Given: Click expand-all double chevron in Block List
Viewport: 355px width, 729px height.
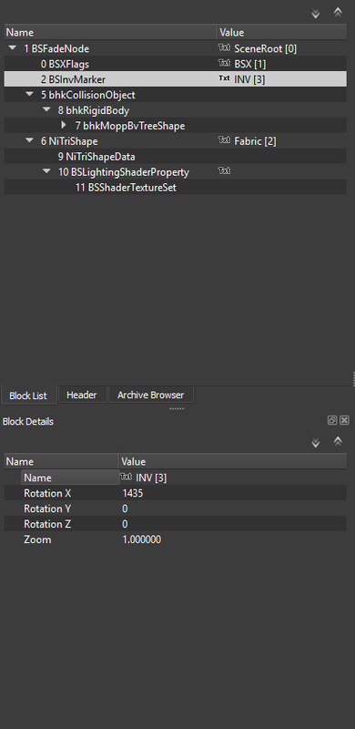Looking at the screenshot, I should tap(316, 14).
